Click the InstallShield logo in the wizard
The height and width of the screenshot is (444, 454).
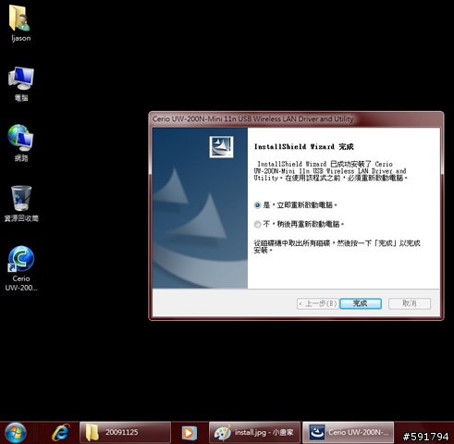click(221, 147)
